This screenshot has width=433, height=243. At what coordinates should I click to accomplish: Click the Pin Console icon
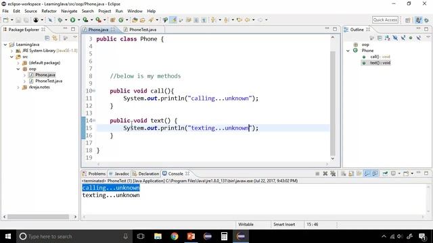point(385,173)
